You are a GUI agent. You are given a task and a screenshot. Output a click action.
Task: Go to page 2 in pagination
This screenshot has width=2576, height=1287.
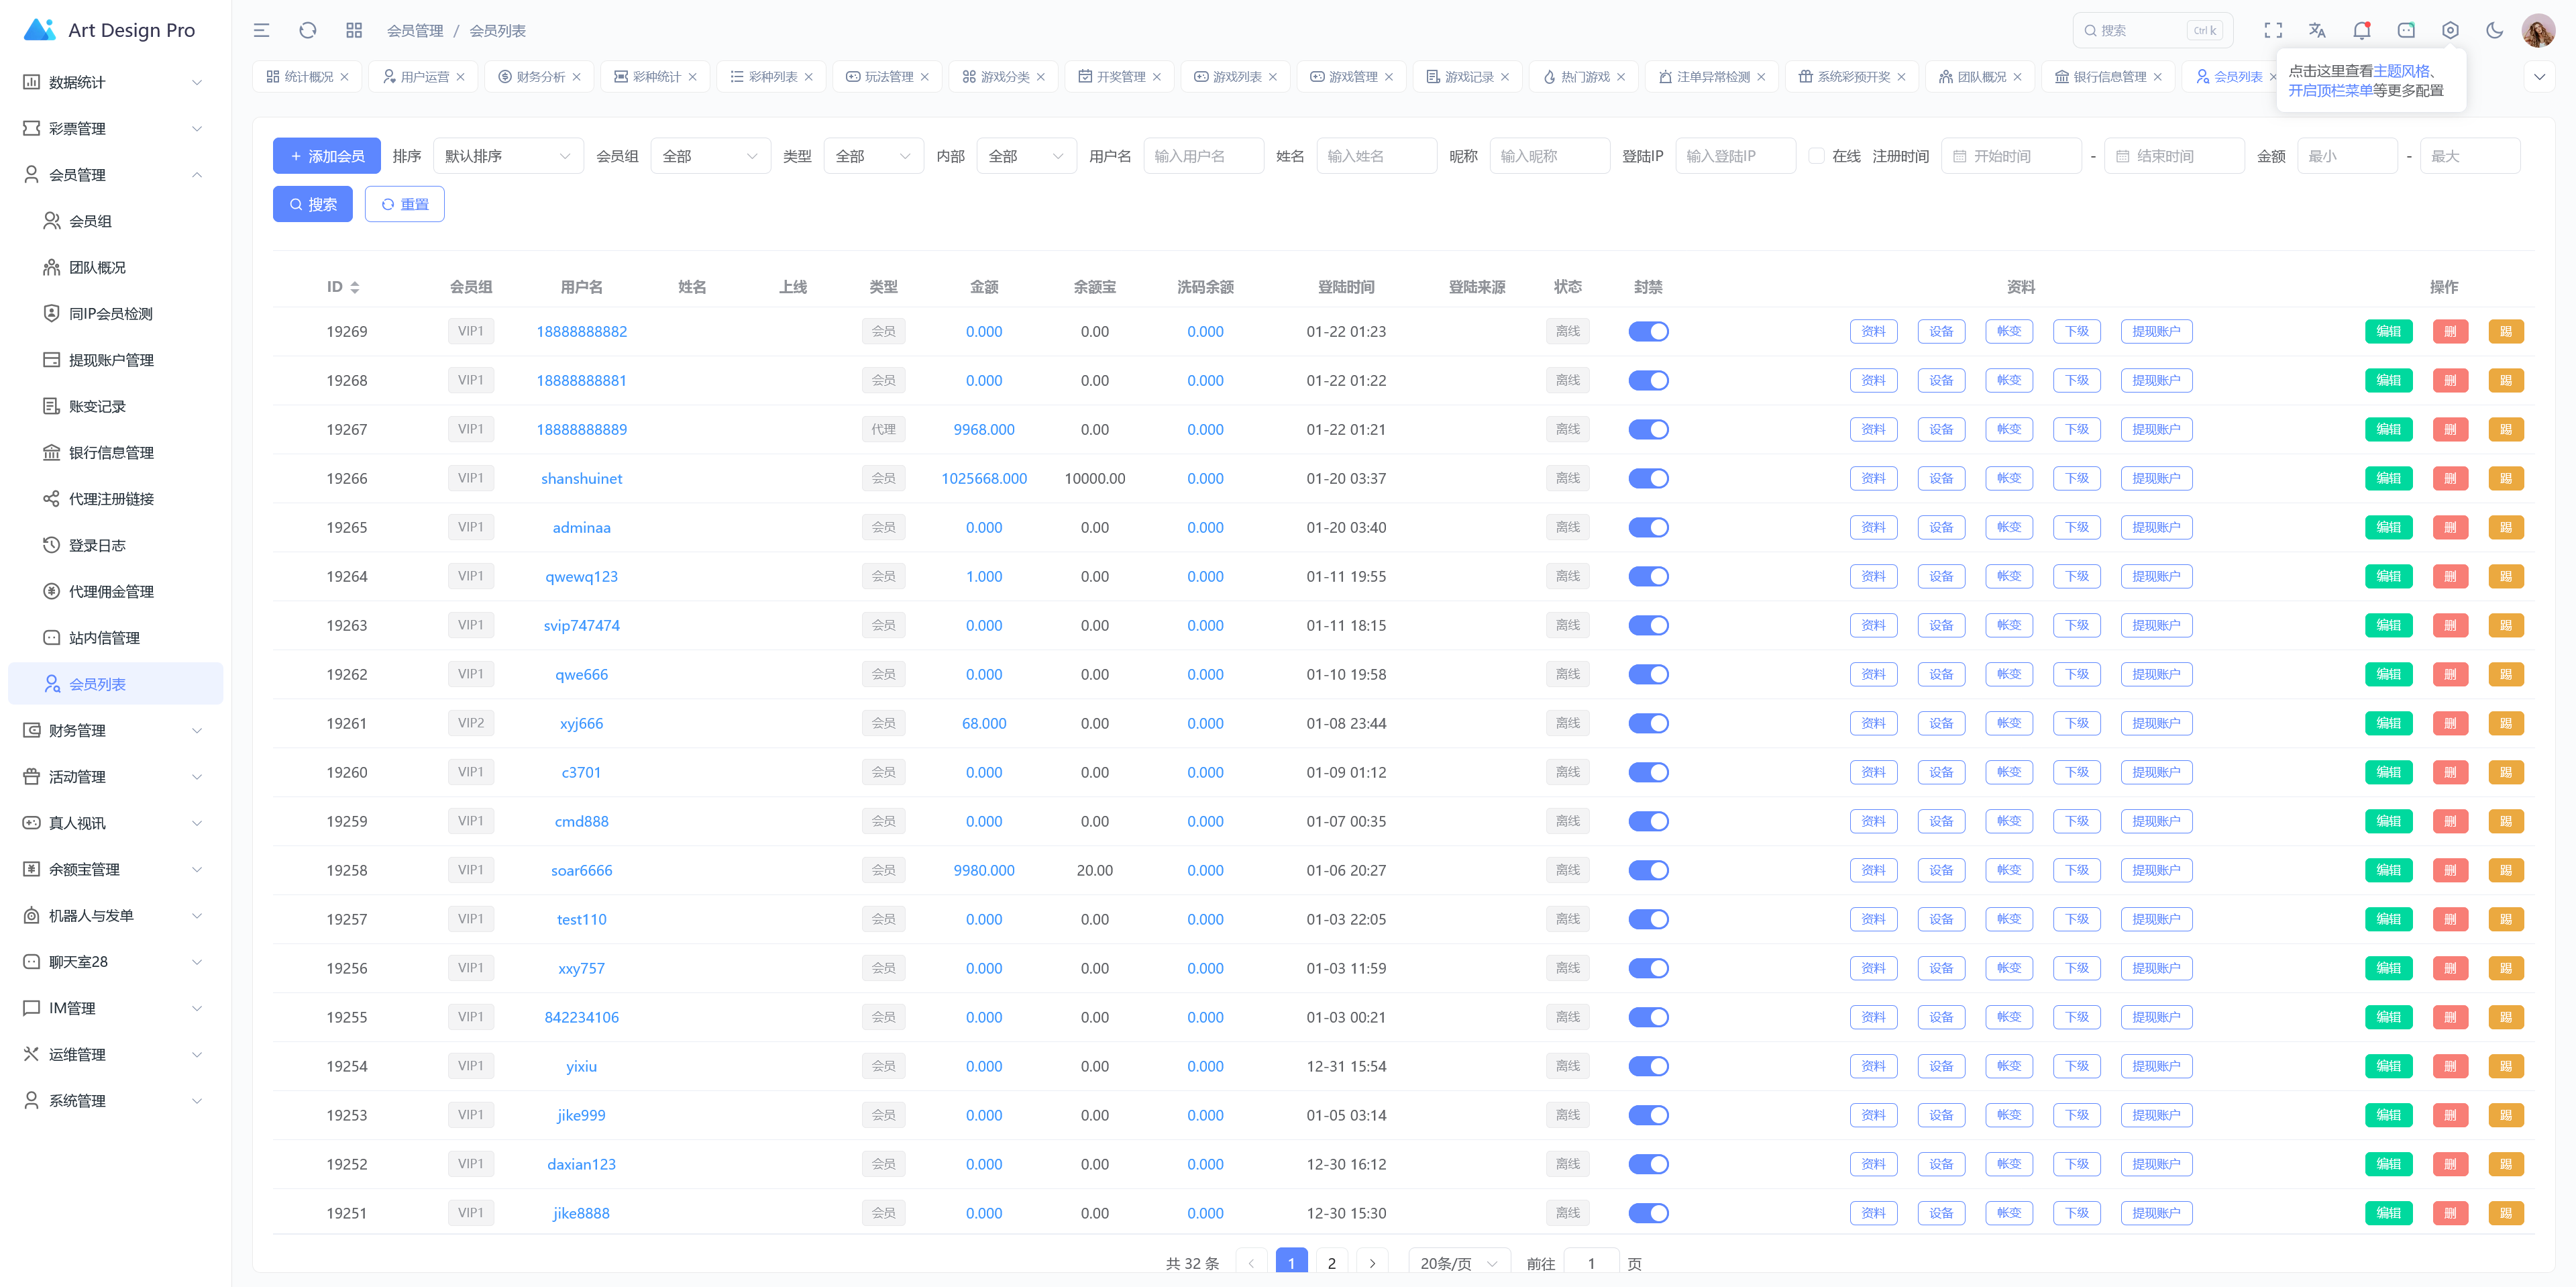(1331, 1263)
